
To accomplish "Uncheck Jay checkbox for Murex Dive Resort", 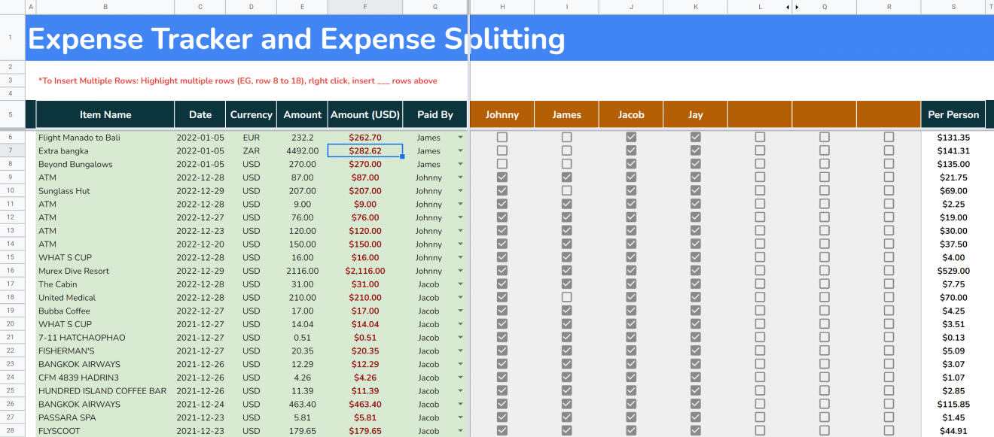I will (696, 271).
